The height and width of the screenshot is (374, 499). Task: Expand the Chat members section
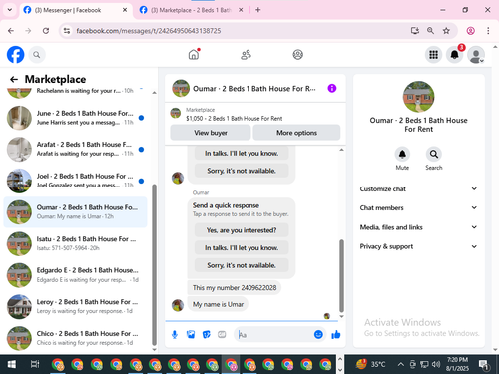pos(418,208)
